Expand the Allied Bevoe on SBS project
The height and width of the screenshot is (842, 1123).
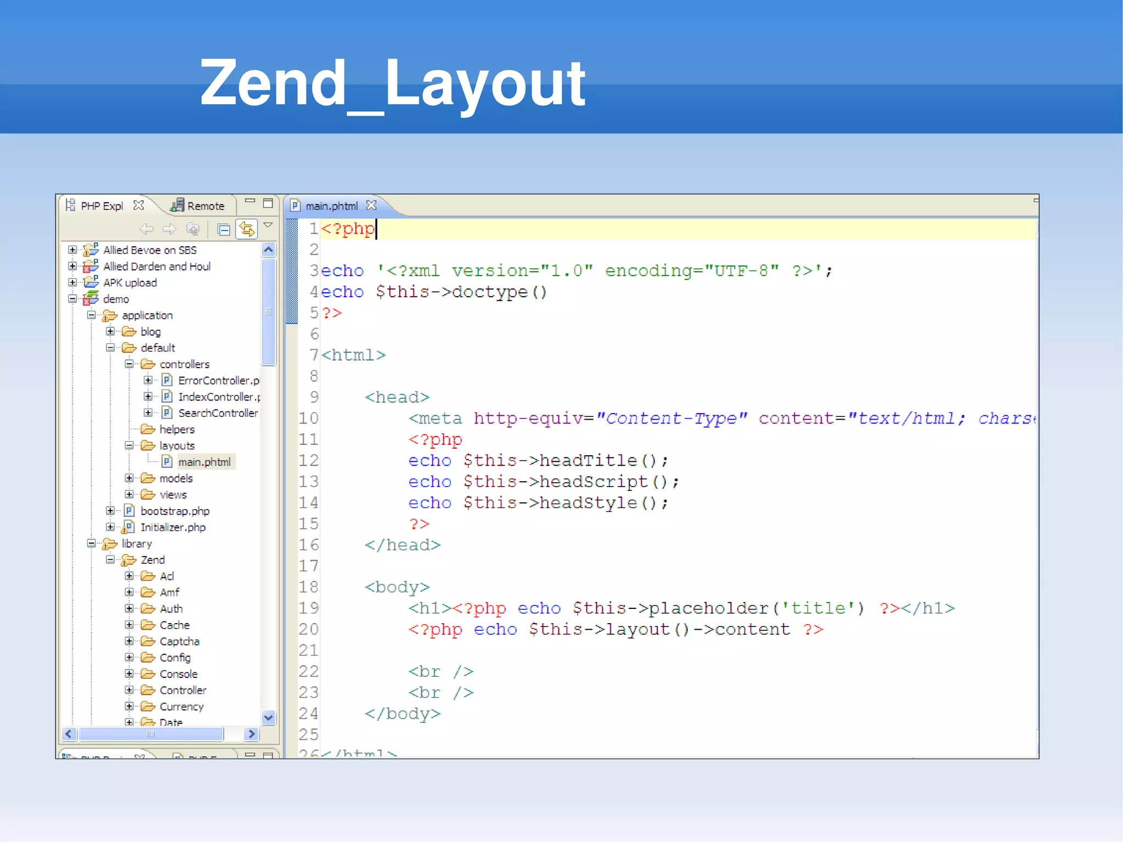pyautogui.click(x=72, y=250)
